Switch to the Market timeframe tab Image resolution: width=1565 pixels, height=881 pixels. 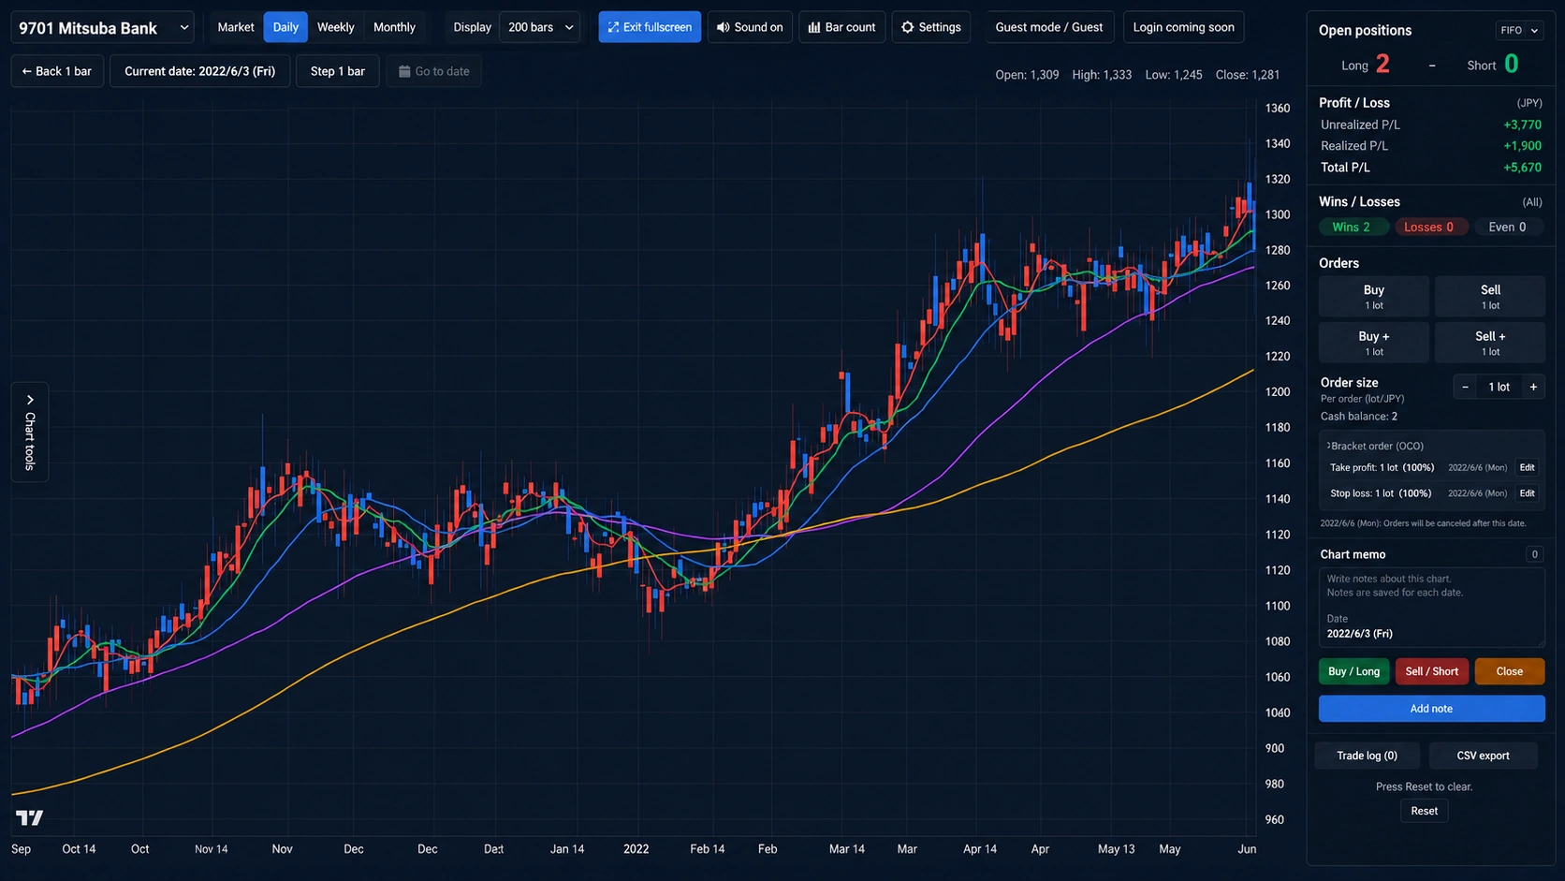[236, 27]
